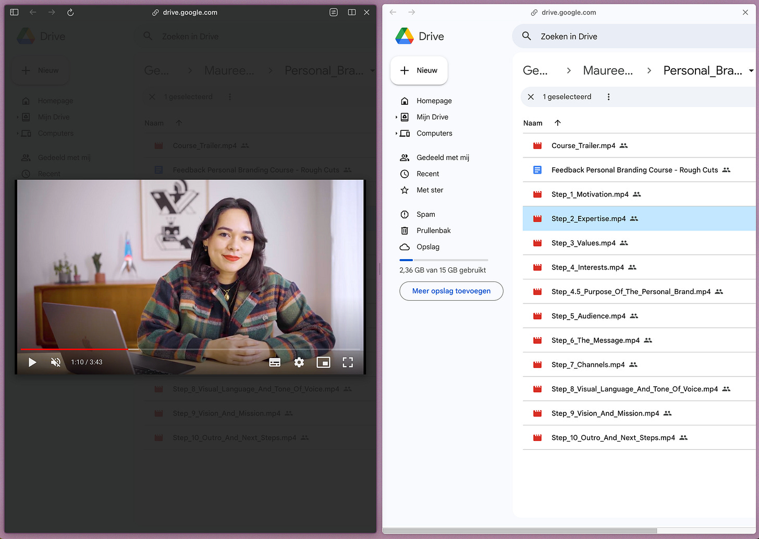Toggle subtitles in the video player
This screenshot has height=539, width=759.
(275, 362)
